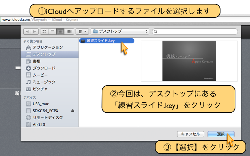Switch to list view mode
Viewport: 250px width, 156px height.
[x=53, y=32]
